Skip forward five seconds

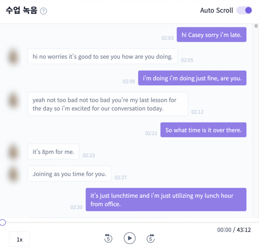(x=151, y=238)
